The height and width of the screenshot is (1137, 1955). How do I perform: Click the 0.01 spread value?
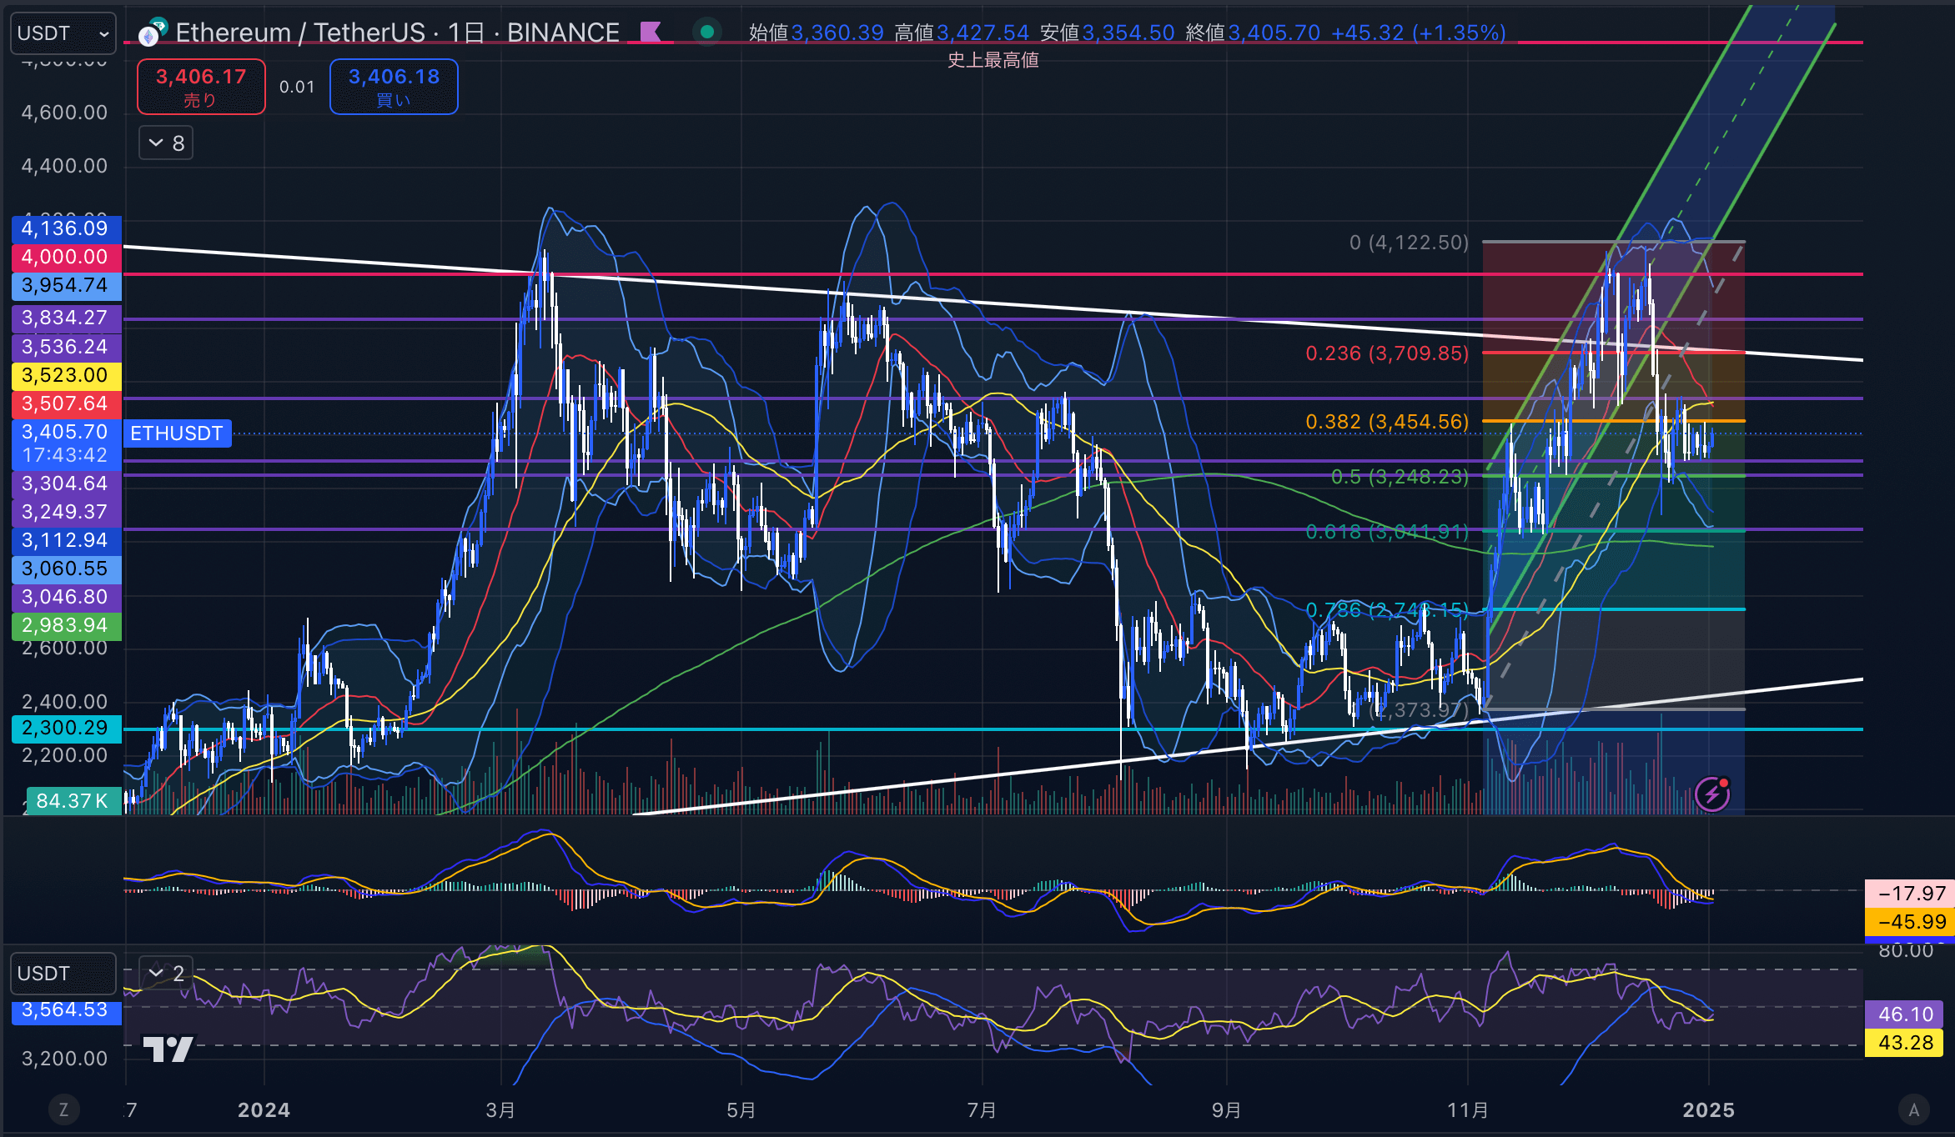(x=297, y=87)
